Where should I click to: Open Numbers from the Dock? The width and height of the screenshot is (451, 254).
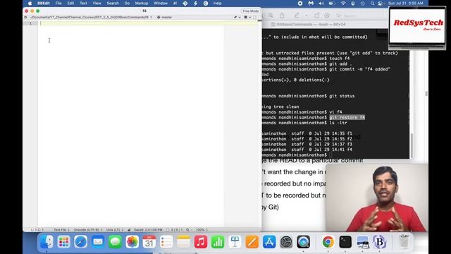pyautogui.click(x=218, y=242)
